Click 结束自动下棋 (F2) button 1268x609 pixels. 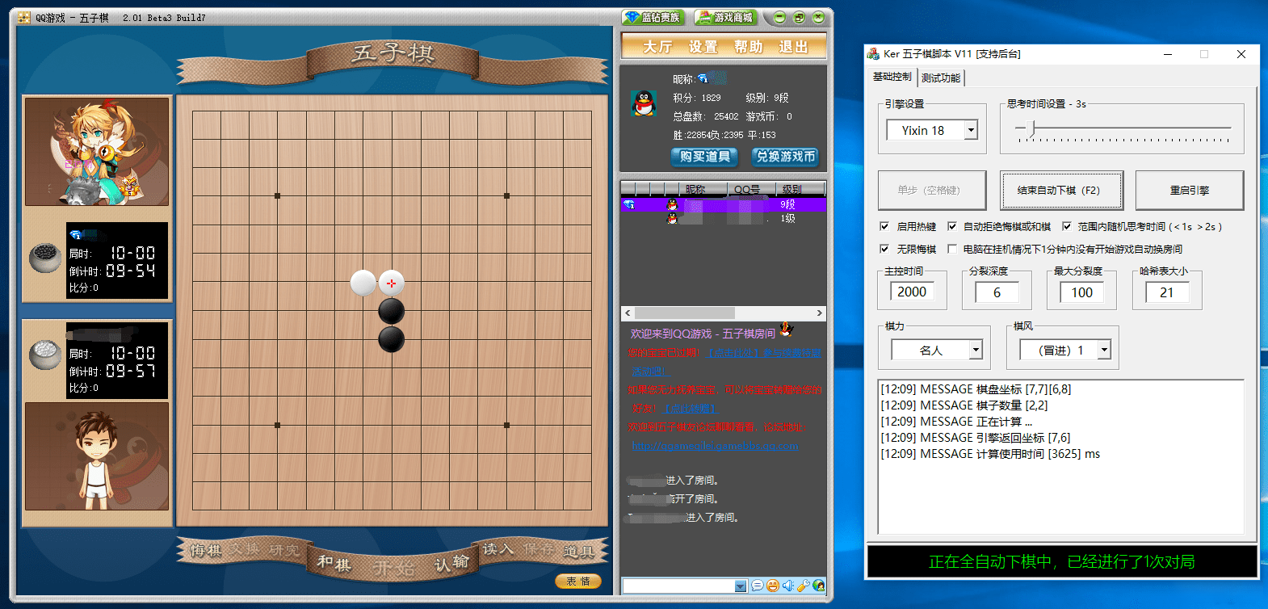click(x=1061, y=191)
